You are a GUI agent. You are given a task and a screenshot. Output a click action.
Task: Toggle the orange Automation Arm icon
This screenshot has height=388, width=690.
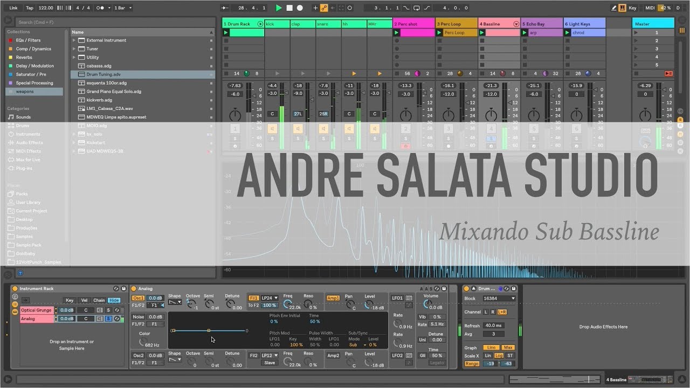(324, 8)
